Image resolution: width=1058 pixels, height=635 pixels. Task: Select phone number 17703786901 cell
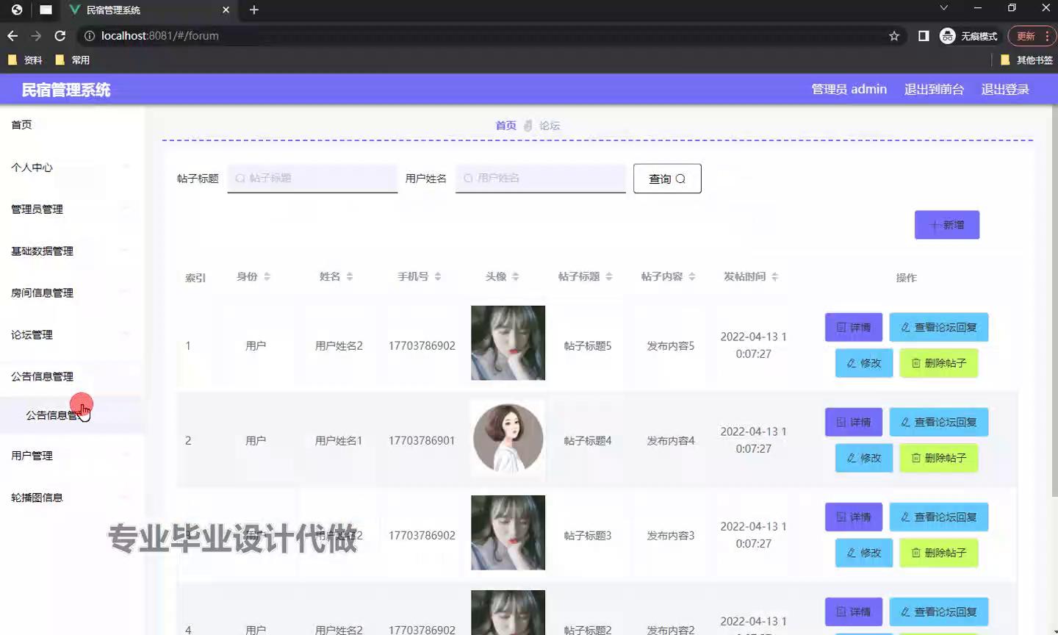tap(422, 440)
